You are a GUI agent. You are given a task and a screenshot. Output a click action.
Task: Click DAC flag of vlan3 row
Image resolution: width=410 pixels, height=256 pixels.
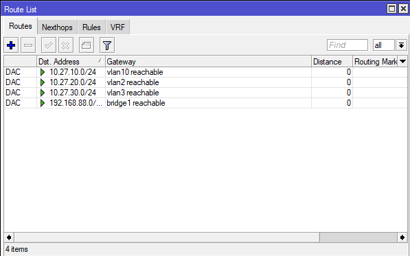[x=13, y=93]
